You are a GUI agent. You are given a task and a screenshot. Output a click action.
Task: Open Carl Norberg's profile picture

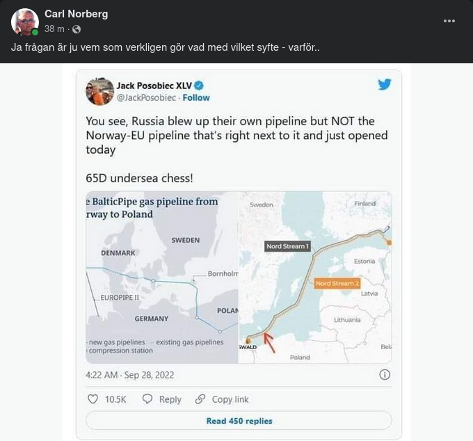[x=24, y=22]
